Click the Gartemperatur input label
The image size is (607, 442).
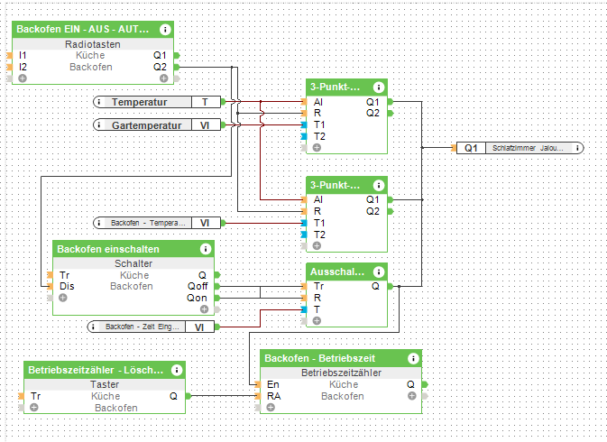146,125
